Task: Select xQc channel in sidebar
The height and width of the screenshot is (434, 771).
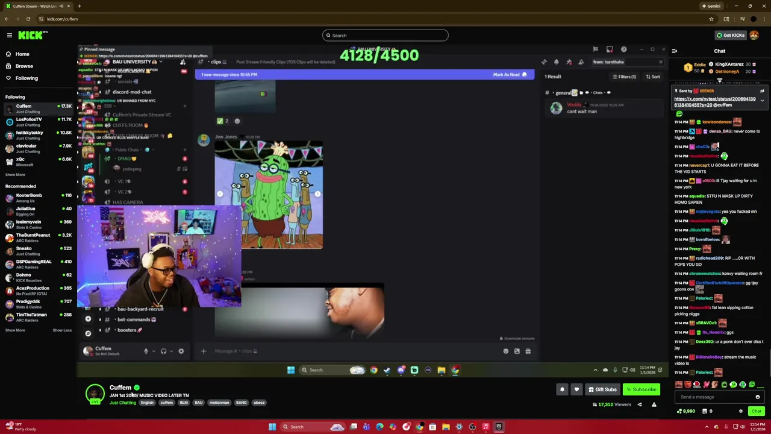Action: (x=37, y=162)
